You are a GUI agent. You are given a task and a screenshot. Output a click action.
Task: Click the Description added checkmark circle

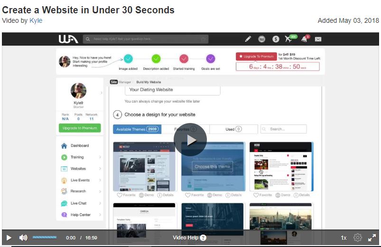(x=156, y=58)
